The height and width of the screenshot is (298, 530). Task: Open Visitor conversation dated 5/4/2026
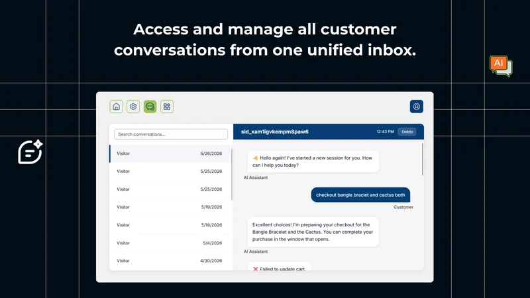pos(170,243)
